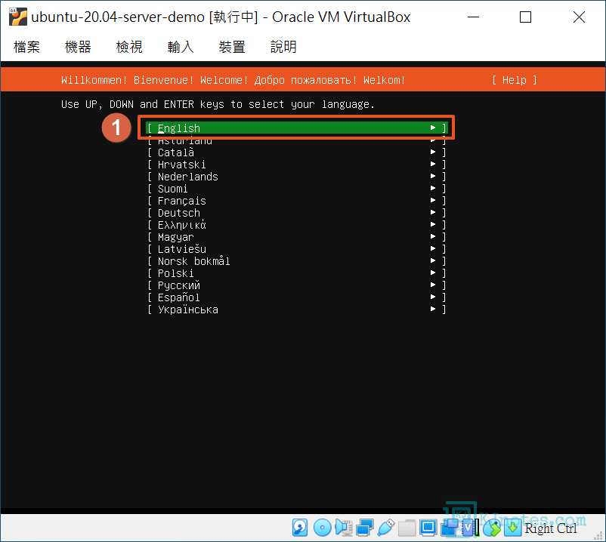The width and height of the screenshot is (606, 542).
Task: Click the VirtualBox app icon in title bar
Action: [18, 17]
